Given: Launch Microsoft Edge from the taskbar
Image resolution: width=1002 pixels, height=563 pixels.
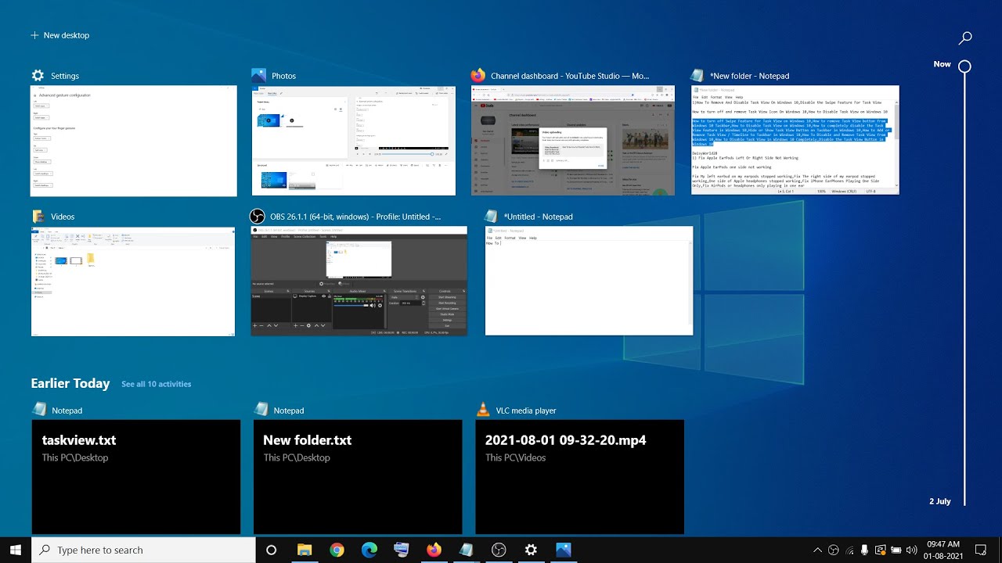Looking at the screenshot, I should (369, 550).
